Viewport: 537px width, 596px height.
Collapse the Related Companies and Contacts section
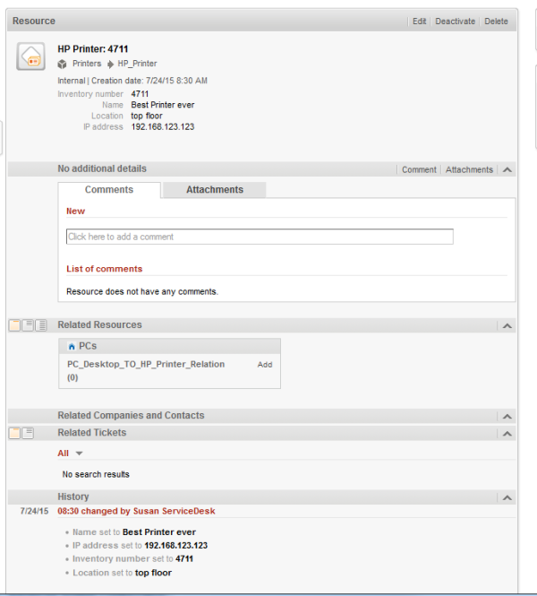pos(507,417)
